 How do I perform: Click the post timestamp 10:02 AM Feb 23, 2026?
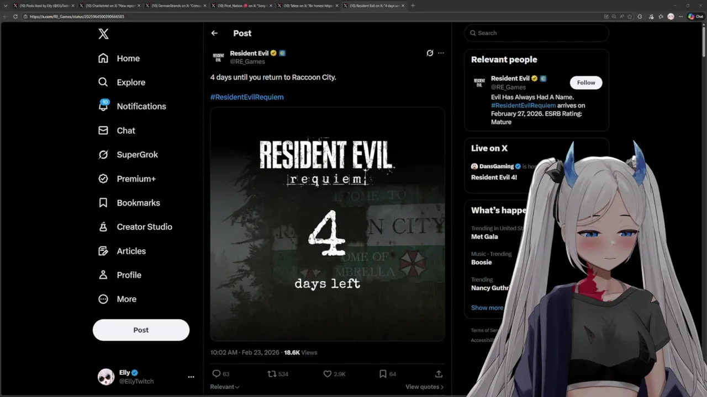245,352
